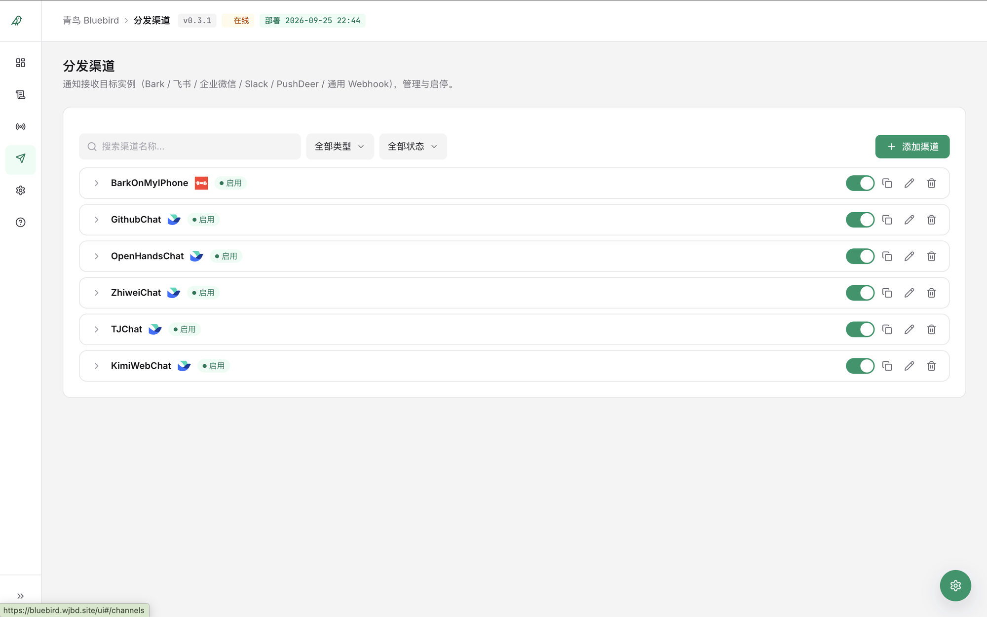Open the help question mark icon
The width and height of the screenshot is (987, 617).
(20, 222)
